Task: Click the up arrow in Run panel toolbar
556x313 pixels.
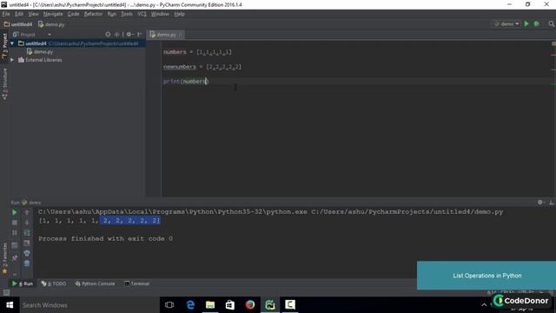Action: click(x=27, y=212)
